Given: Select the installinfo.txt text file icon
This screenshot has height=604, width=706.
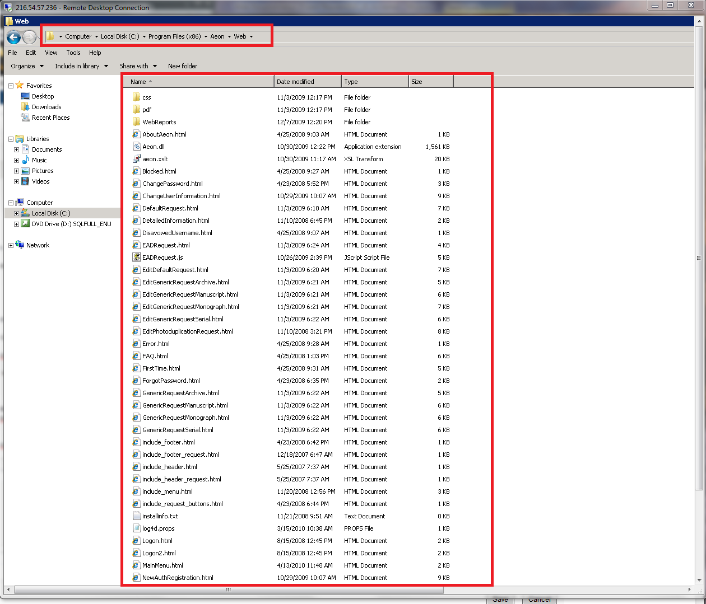Looking at the screenshot, I should [x=136, y=516].
